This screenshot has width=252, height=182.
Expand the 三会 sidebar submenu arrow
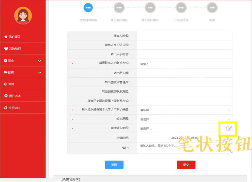[x=40, y=61]
